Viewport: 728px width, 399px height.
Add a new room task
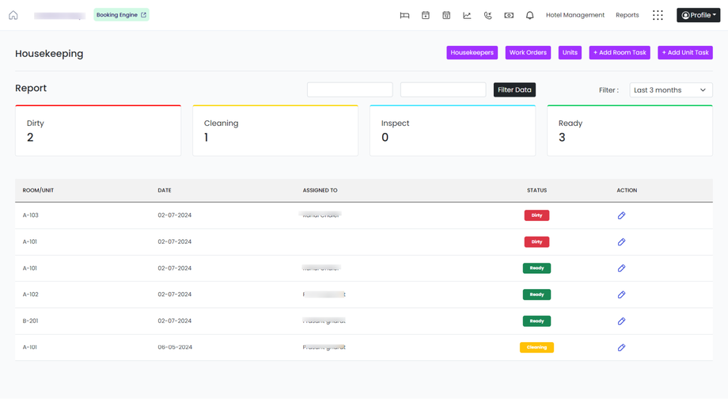tap(620, 52)
